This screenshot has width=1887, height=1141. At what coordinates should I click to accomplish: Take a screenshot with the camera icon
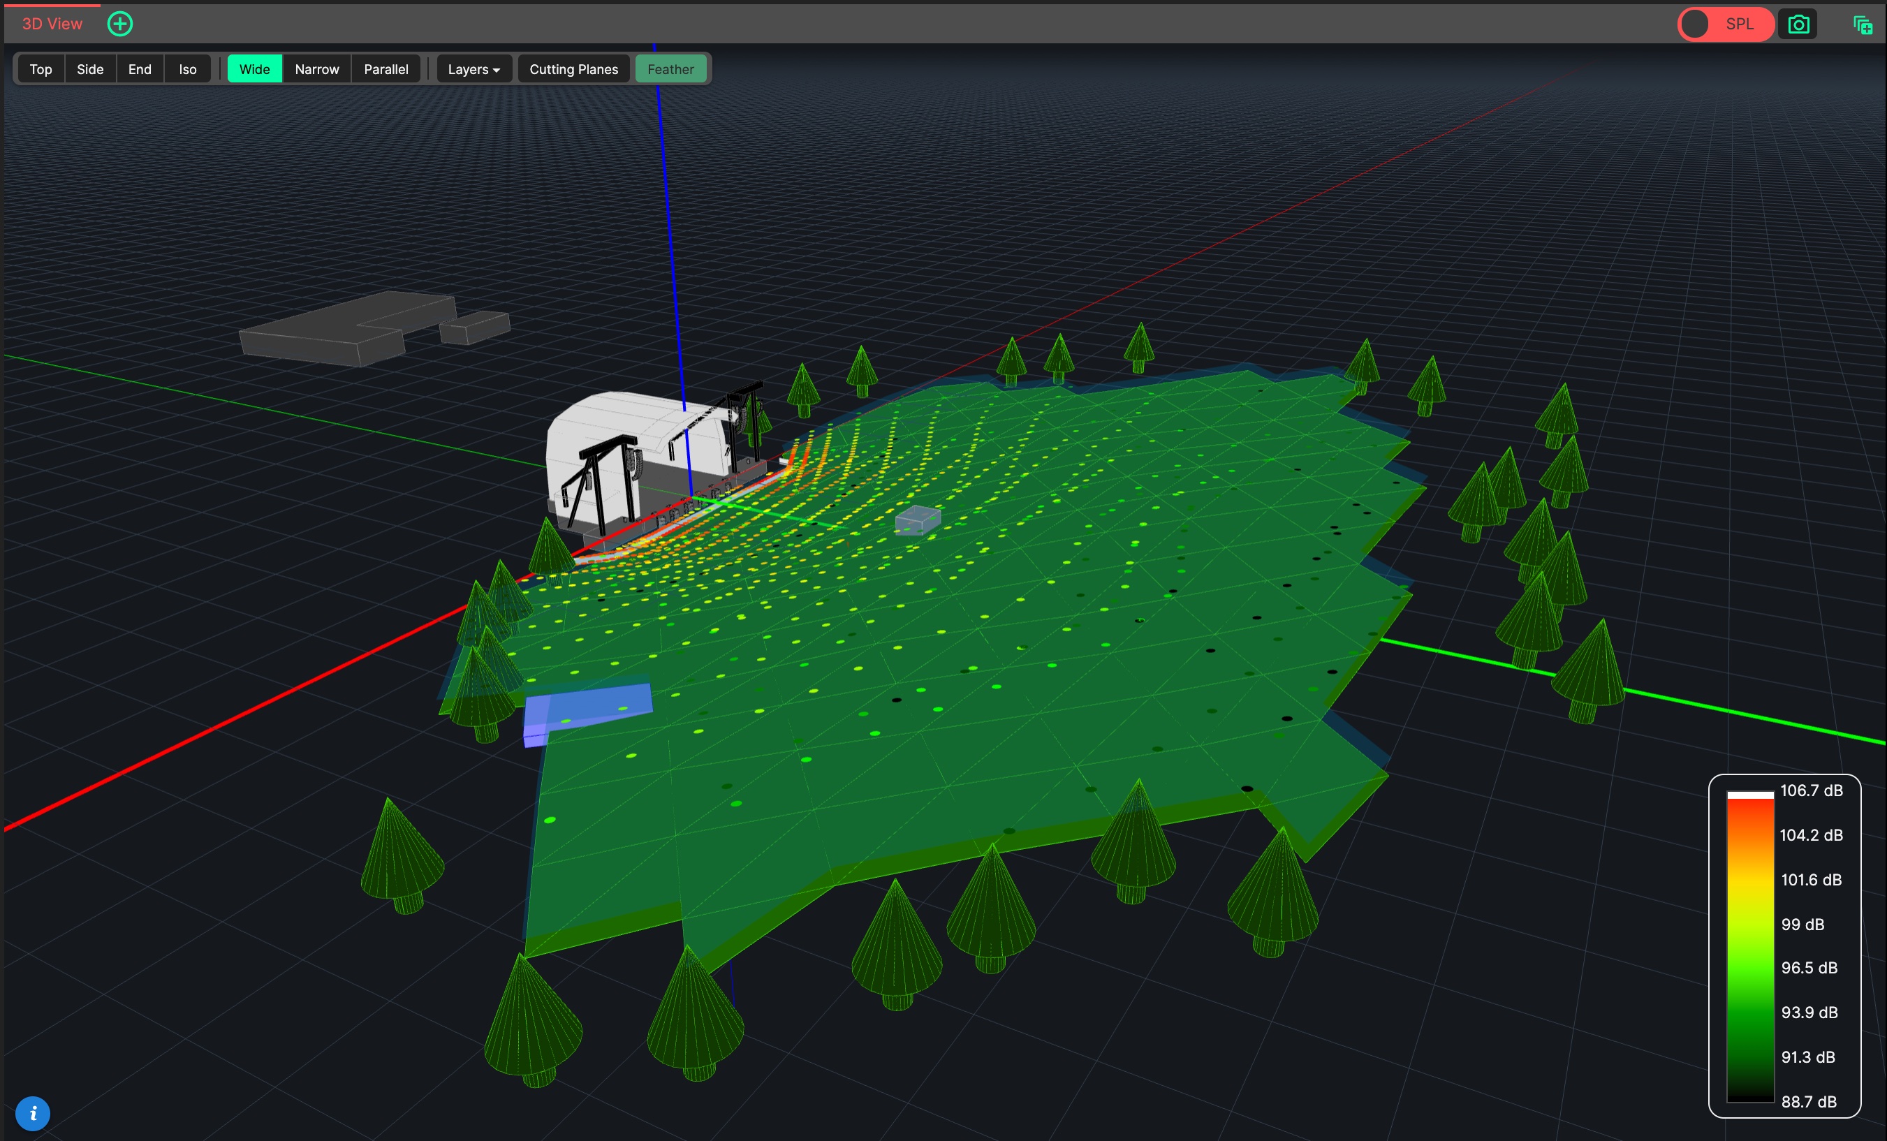pos(1798,24)
